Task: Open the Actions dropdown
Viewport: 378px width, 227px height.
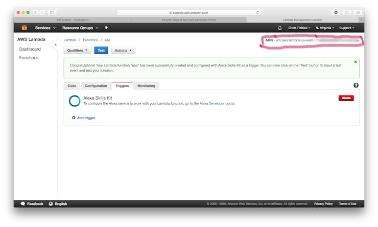Action: pos(123,51)
